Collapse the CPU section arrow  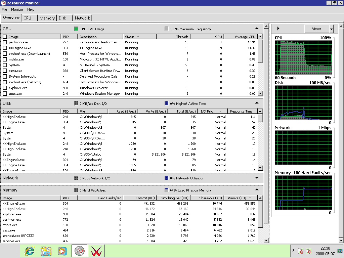pyautogui.click(x=257, y=28)
